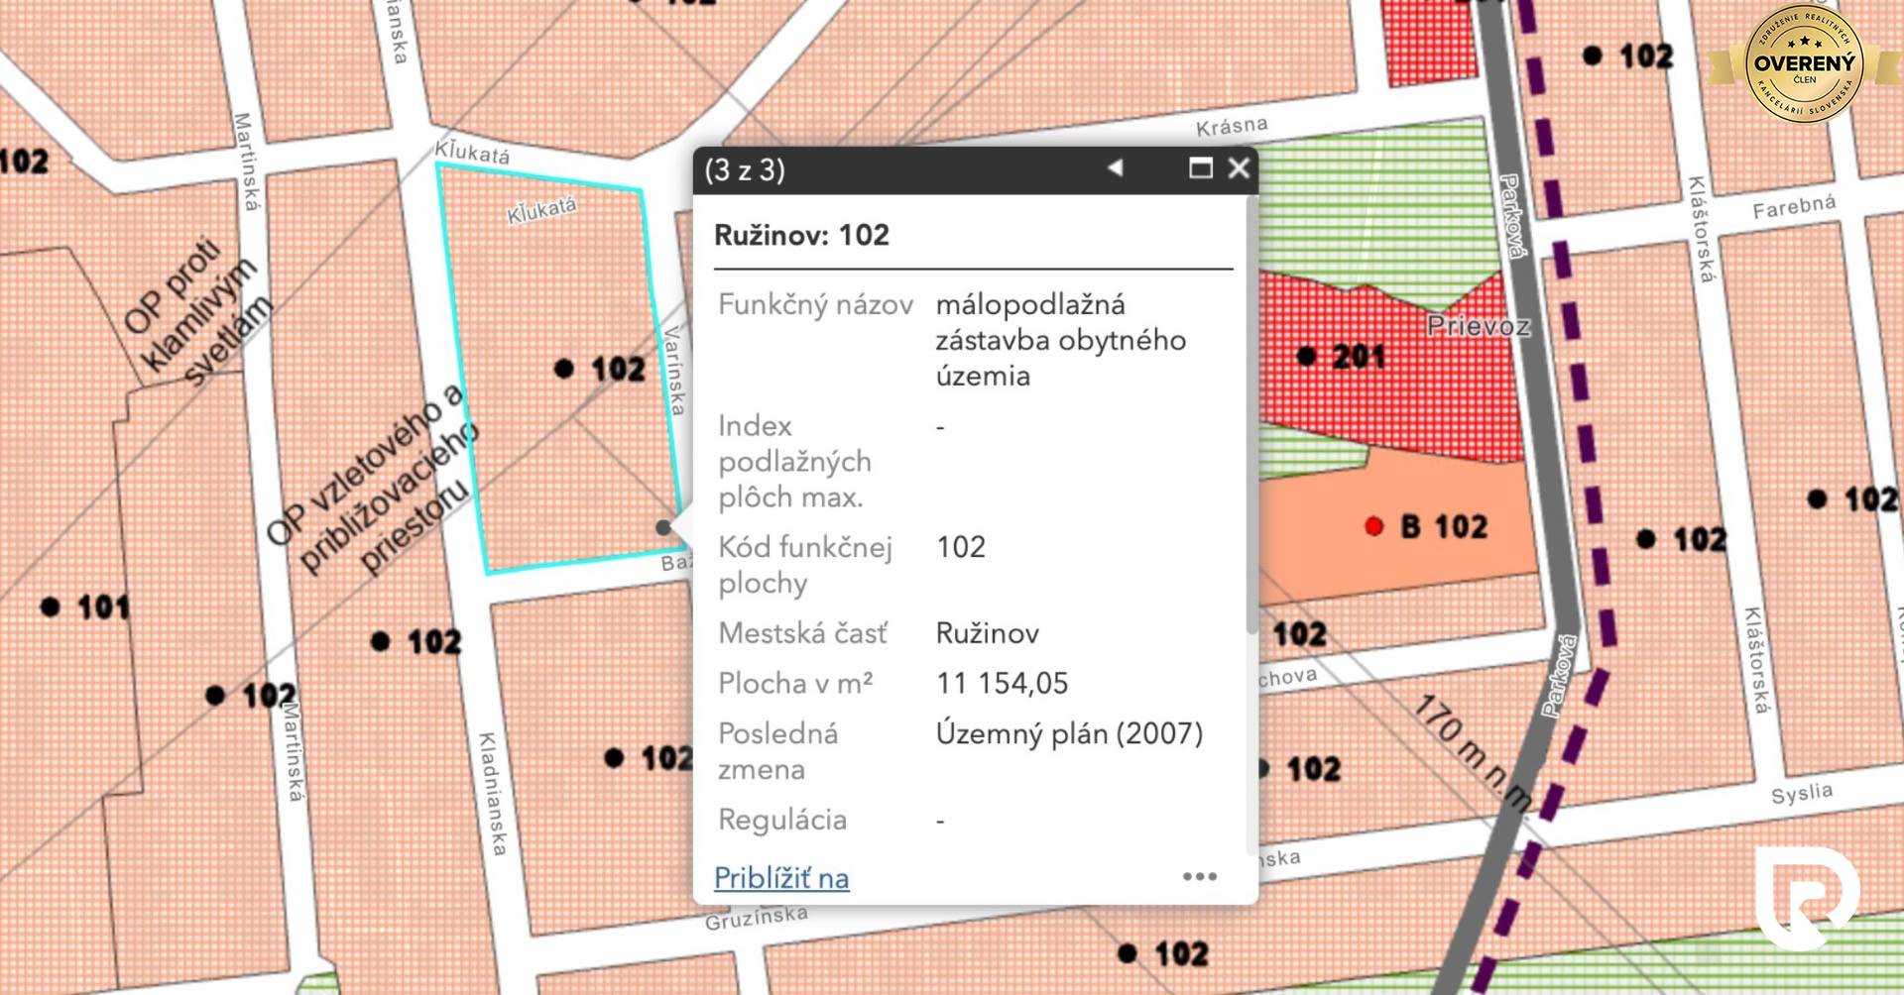Maximize the Ružinov info popup

[x=1200, y=168]
